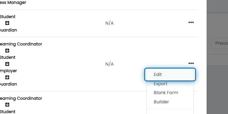Click three-dot menu above the Edit option
This screenshot has height=114, width=228.
(191, 64)
